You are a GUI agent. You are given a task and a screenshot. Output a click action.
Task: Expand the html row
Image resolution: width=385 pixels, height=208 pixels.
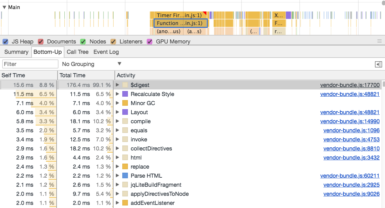coord(117,158)
